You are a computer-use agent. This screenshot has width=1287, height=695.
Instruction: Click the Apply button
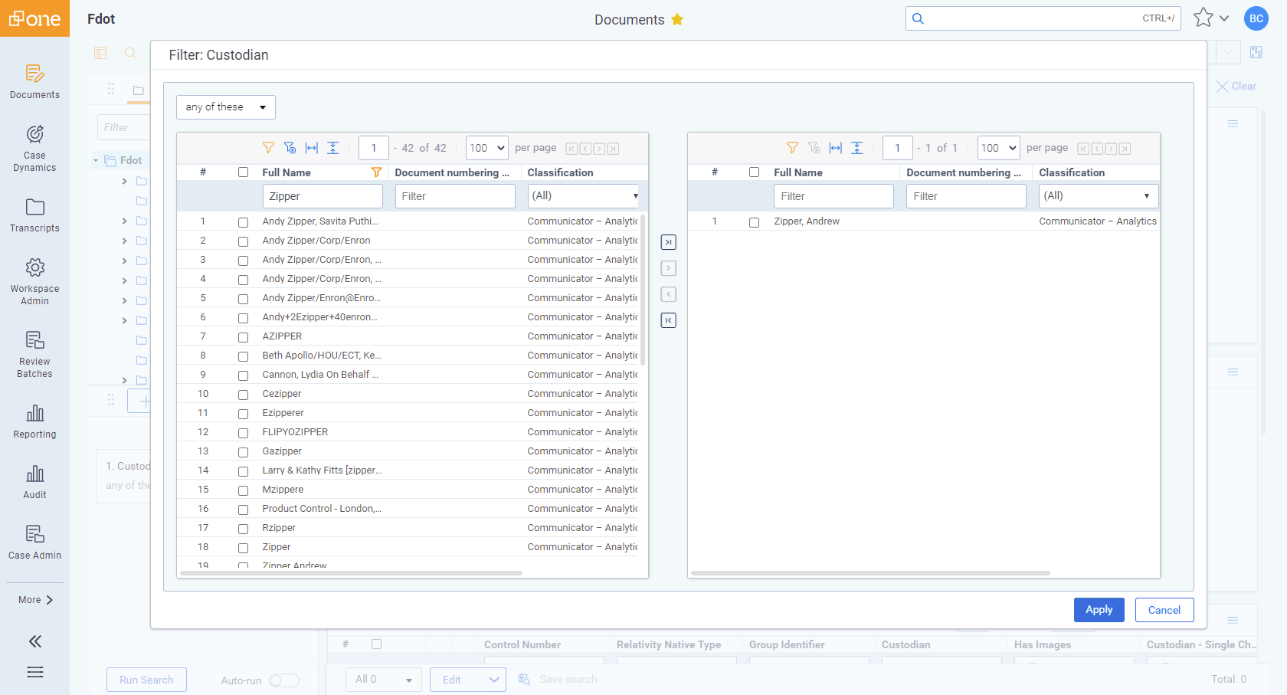(x=1099, y=610)
